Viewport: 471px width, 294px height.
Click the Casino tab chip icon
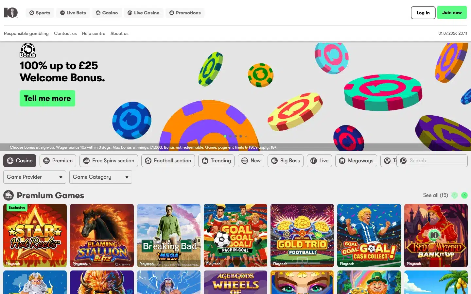10,161
